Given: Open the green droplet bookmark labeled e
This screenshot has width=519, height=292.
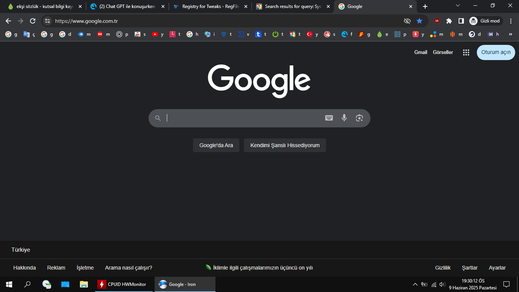Looking at the screenshot, I should [383, 34].
